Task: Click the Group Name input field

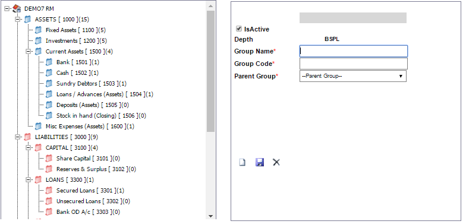Action: [353, 51]
